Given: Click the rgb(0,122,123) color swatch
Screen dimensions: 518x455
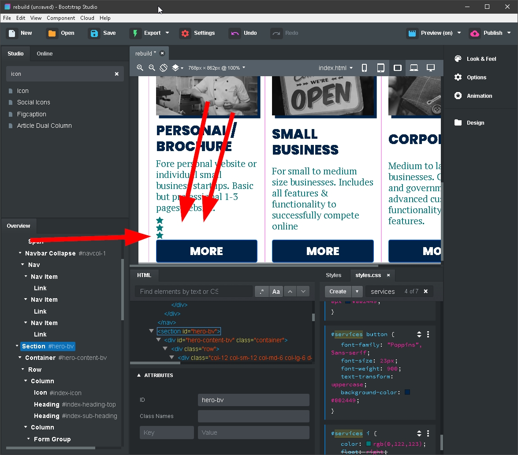Looking at the screenshot, I should point(369,444).
